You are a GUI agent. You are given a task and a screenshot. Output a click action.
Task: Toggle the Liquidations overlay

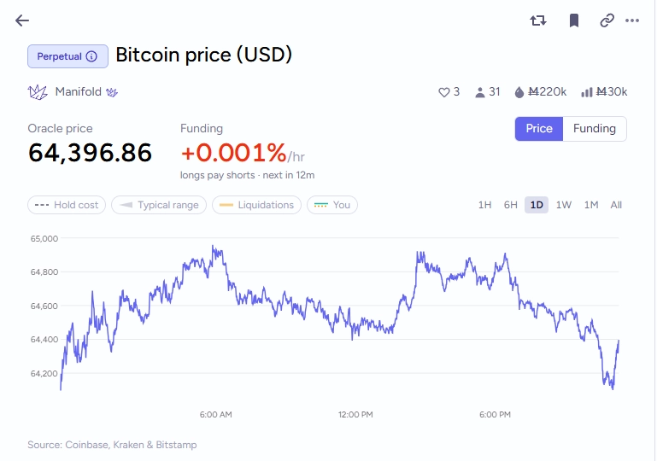(x=256, y=205)
